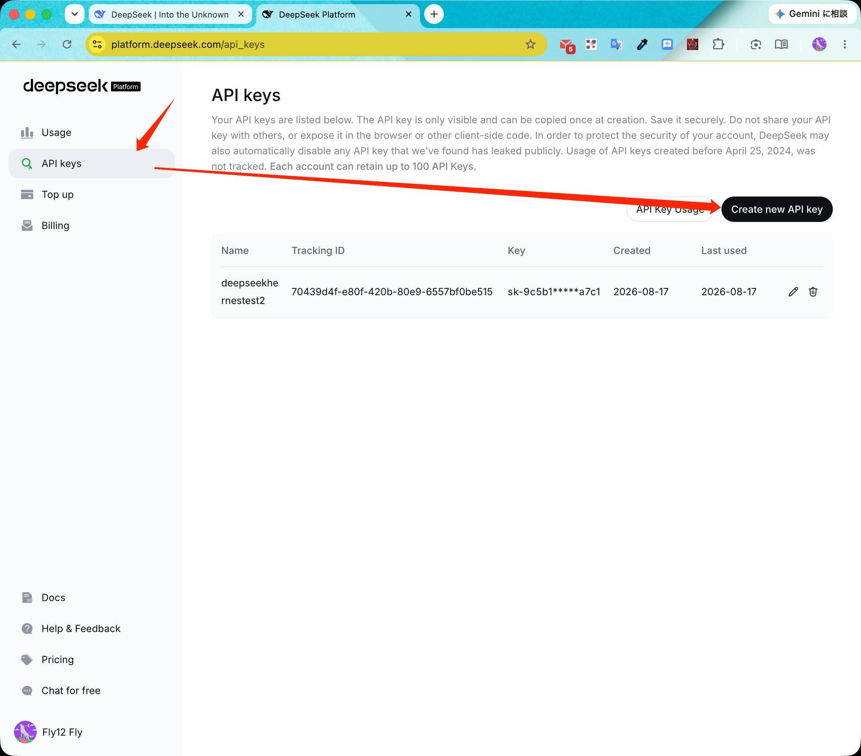Go forward to the next page
This screenshot has height=756, width=861.
click(x=41, y=44)
